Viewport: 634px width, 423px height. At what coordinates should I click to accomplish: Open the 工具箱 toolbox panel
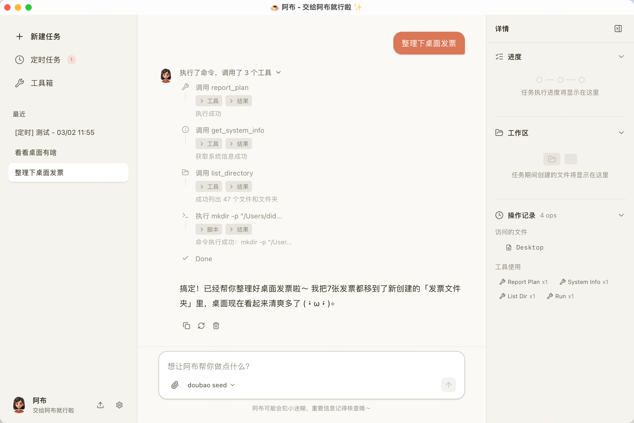pyautogui.click(x=42, y=83)
